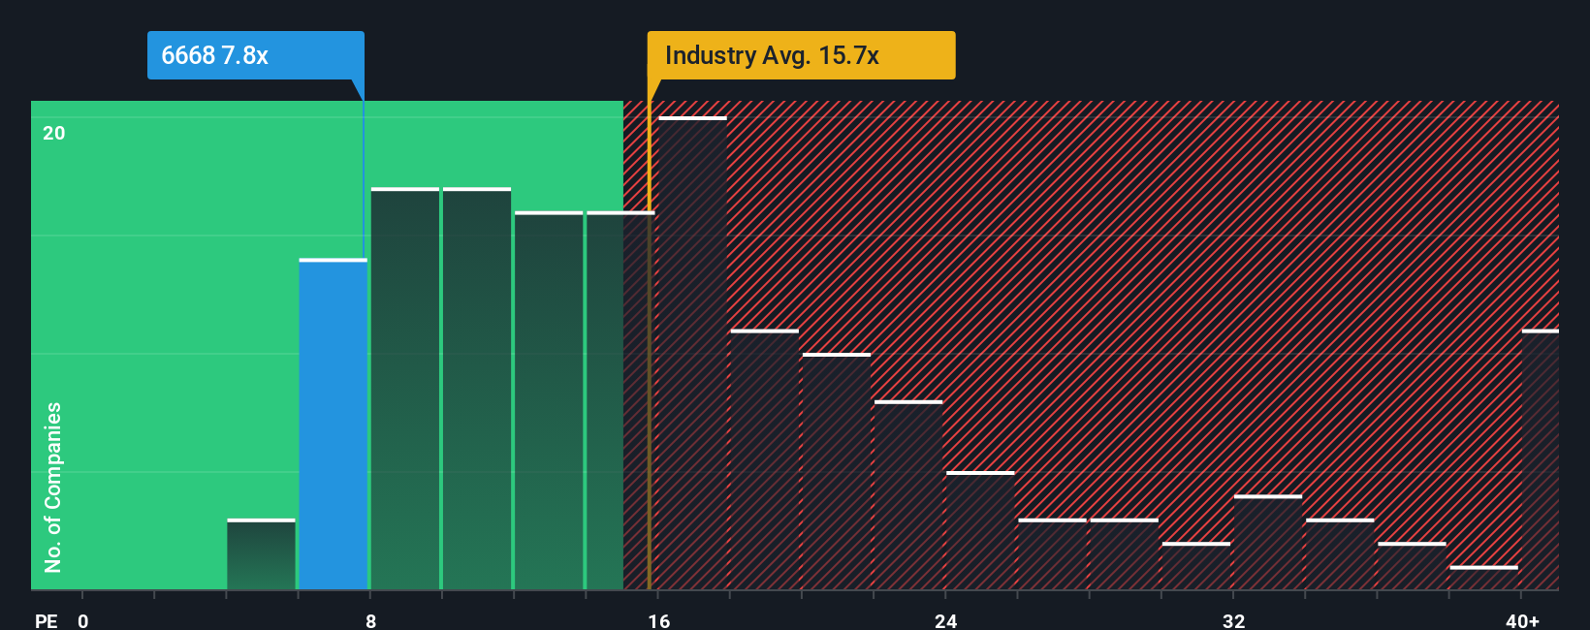
Task: Click the No. of Companies axis label
Action: click(x=53, y=488)
